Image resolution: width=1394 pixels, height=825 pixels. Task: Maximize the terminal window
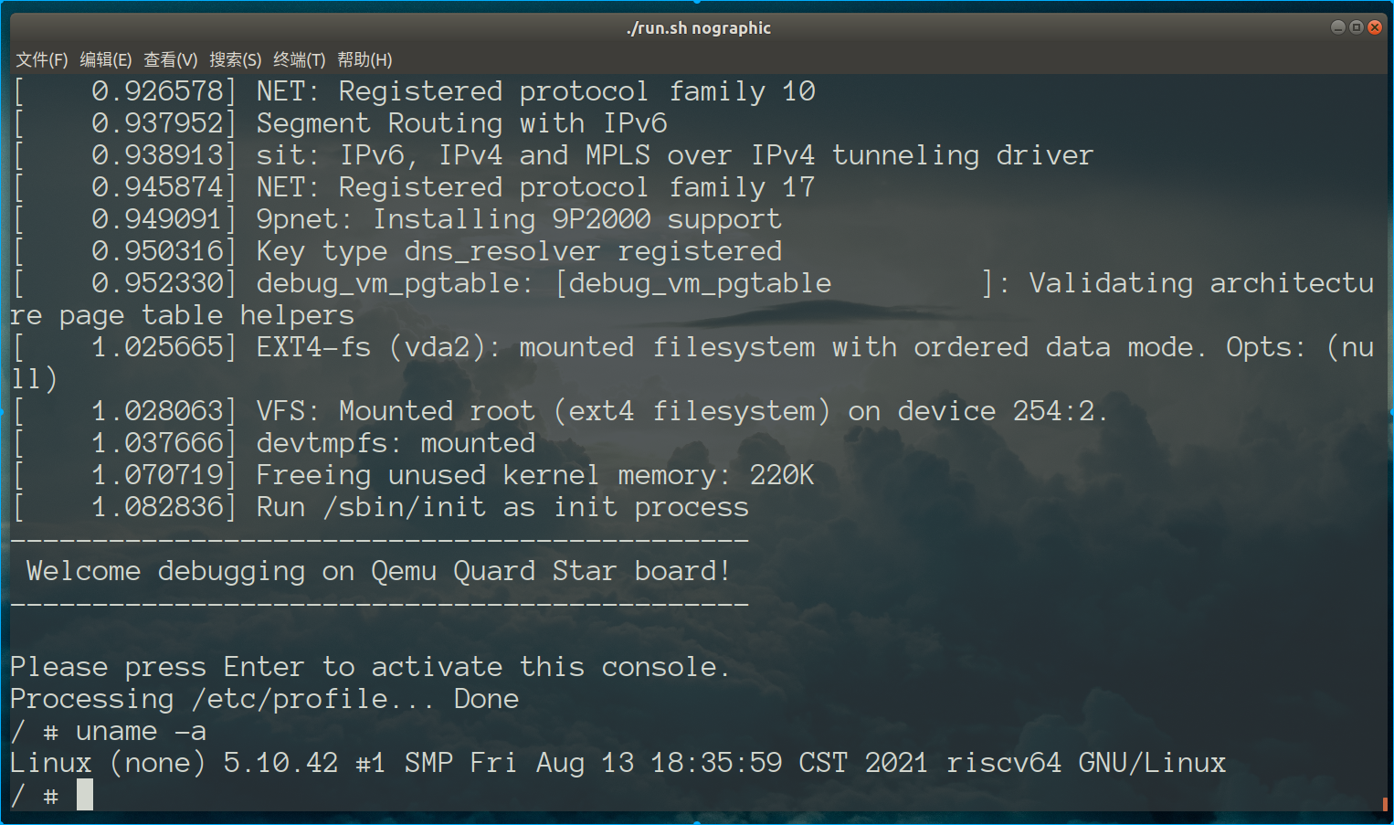pyautogui.click(x=1357, y=27)
